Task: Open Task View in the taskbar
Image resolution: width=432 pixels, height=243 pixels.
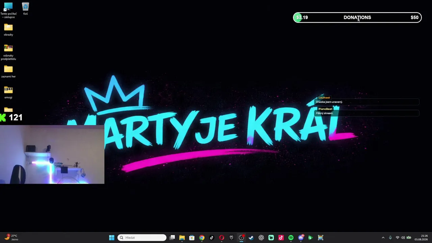Action: click(172, 238)
